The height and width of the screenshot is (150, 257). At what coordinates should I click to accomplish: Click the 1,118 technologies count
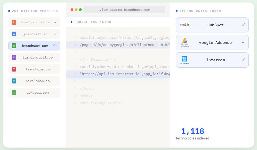click(x=192, y=131)
